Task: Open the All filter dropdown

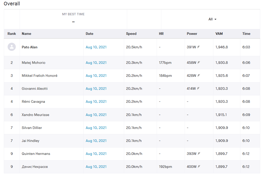Action: point(212,19)
